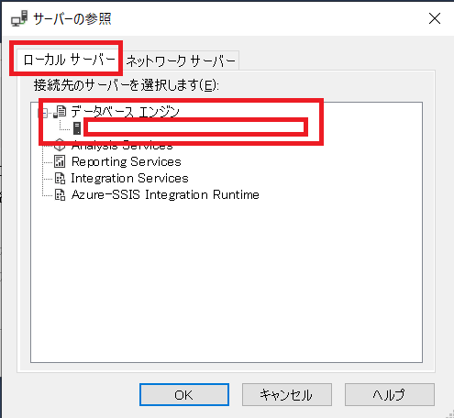Click the Reporting Services chart icon
Image resolution: width=454 pixels, height=418 pixels.
tap(60, 161)
